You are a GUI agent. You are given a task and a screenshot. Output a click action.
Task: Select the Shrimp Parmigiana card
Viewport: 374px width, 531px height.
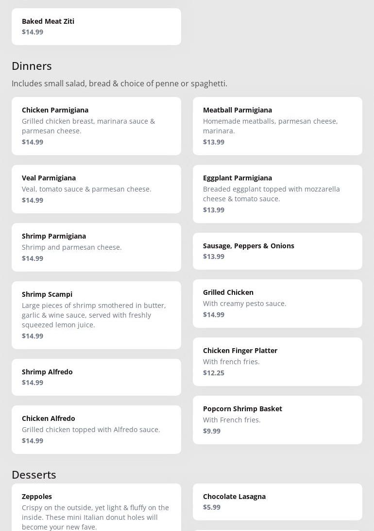[x=96, y=247]
